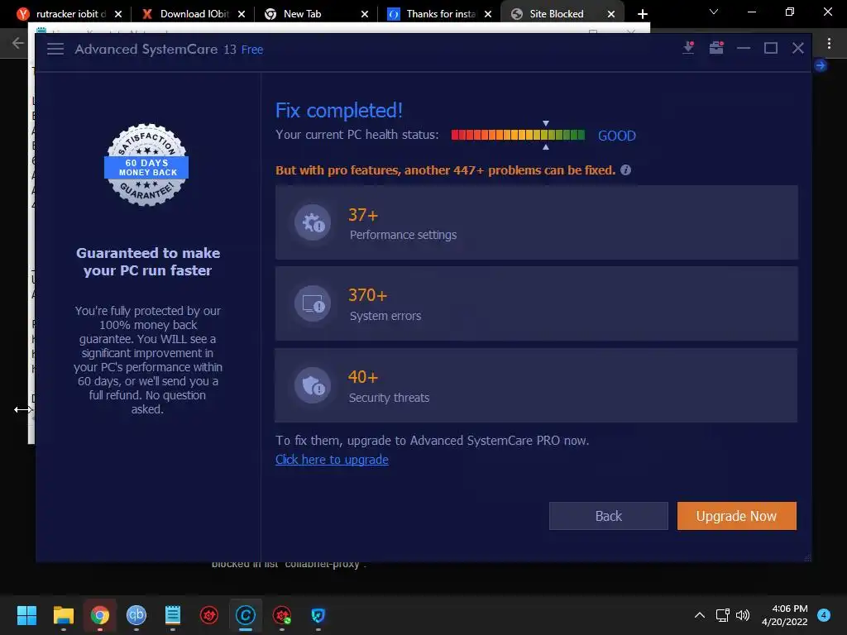The width and height of the screenshot is (847, 635).
Task: Click the Security threats shield icon
Action: point(313,385)
